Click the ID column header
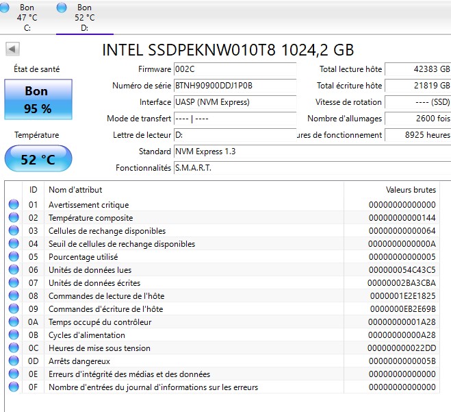The width and height of the screenshot is (451, 412). [x=33, y=190]
